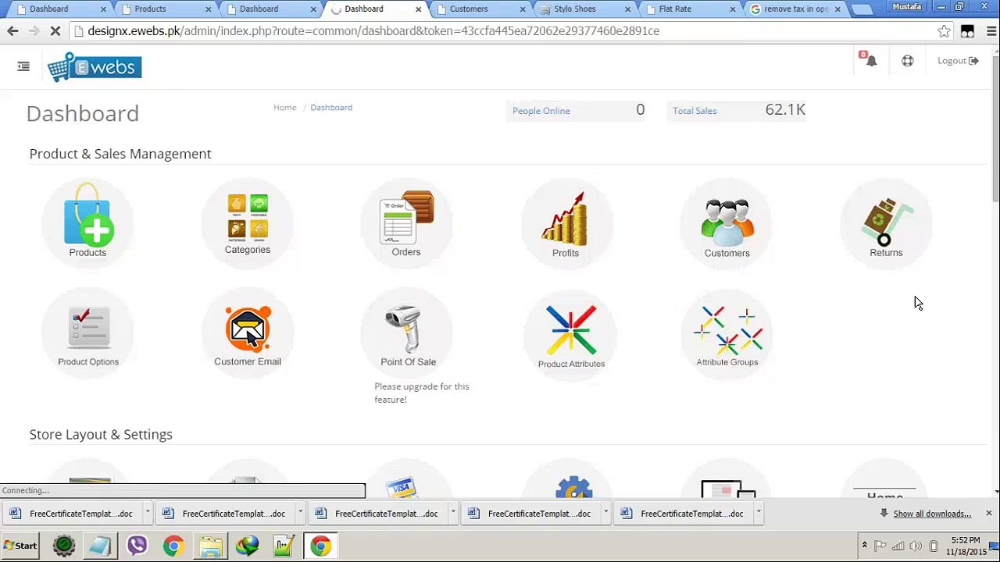
Task: Show hidden system tray icons
Action: [x=864, y=546]
